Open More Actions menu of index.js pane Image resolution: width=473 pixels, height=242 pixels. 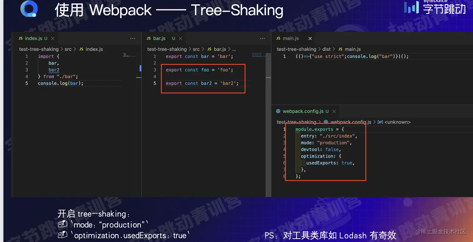click(x=133, y=38)
